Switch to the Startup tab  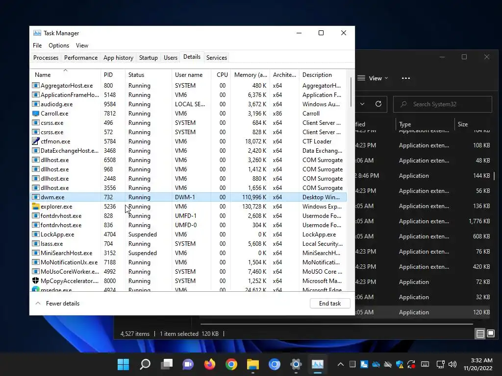pyautogui.click(x=148, y=58)
